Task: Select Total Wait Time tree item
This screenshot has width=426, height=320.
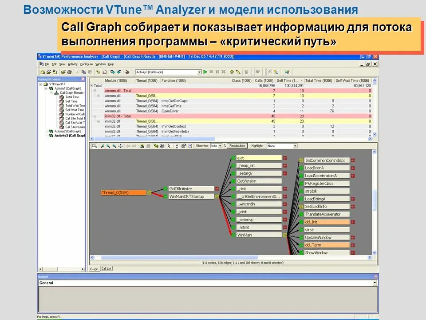Action: pyautogui.click(x=75, y=106)
